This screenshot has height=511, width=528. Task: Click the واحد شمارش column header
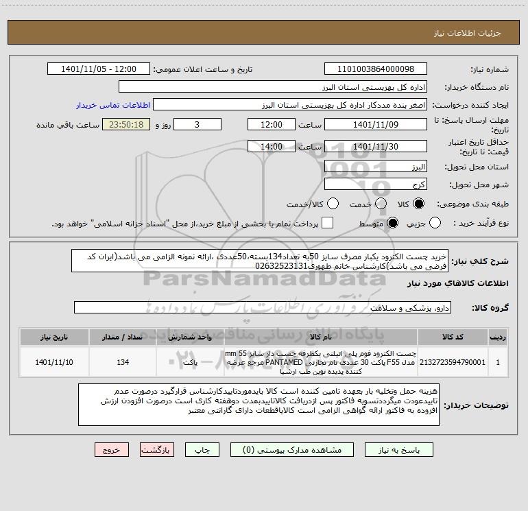[190, 337]
